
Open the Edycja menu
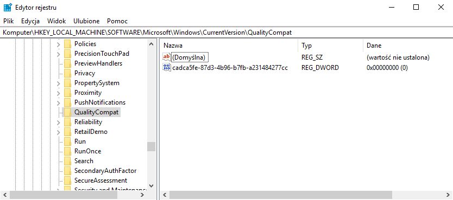pyautogui.click(x=30, y=21)
